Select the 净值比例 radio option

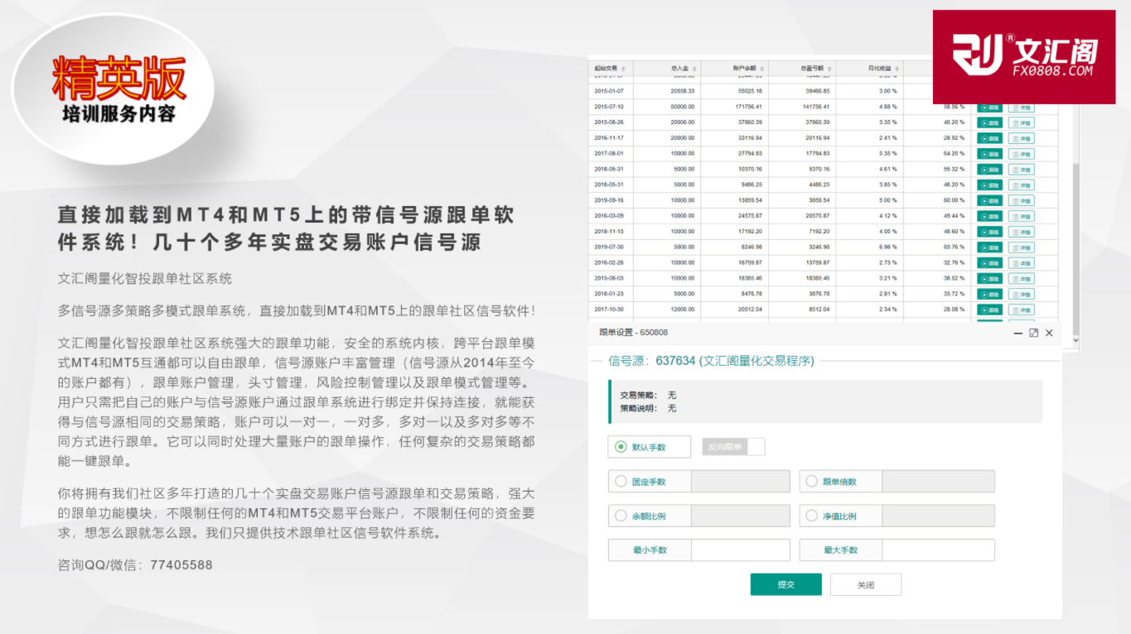(811, 516)
